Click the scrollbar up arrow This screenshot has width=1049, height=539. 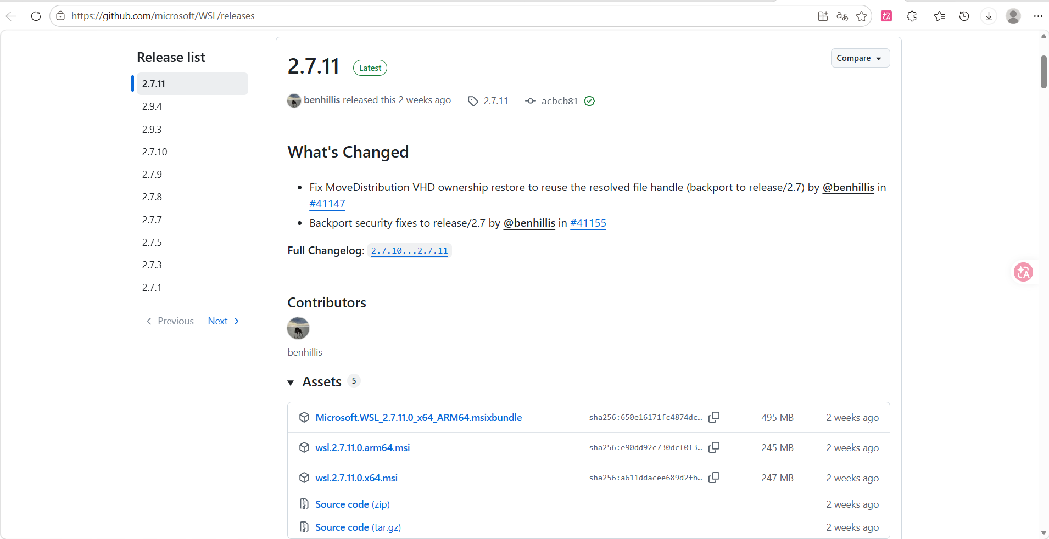1044,36
